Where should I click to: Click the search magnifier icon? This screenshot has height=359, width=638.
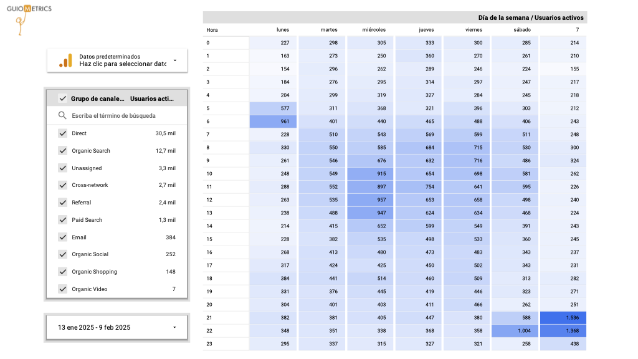click(x=62, y=115)
